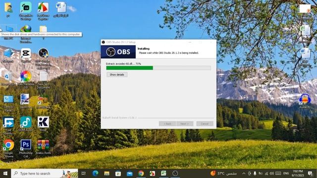The image size is (317, 178).
Task: Open the user folder icon with person
Action: (8, 10)
